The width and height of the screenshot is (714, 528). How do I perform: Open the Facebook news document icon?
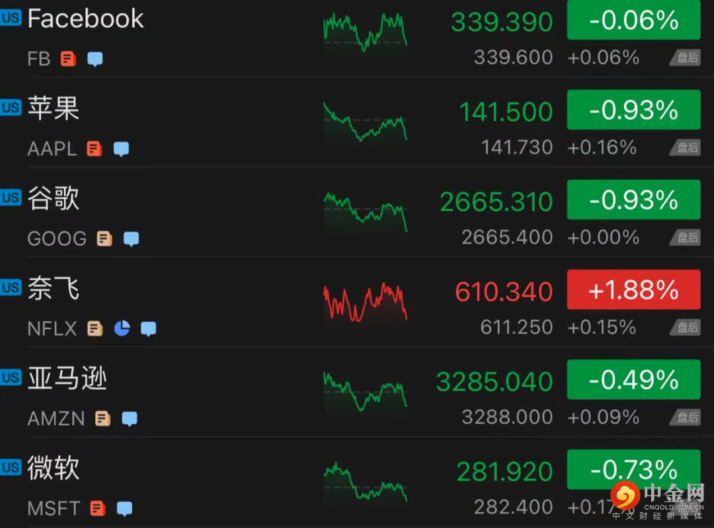(x=68, y=59)
